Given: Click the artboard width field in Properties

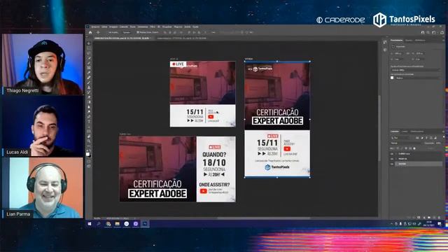Looking at the screenshot, I should (x=398, y=53).
